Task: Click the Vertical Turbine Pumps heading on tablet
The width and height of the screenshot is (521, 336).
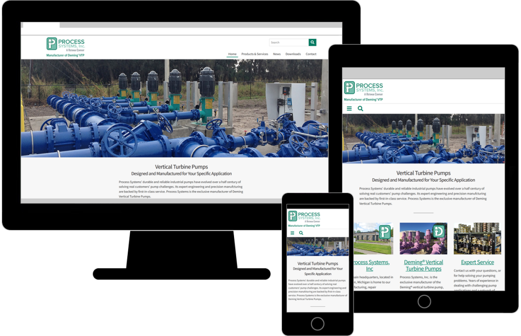Action: (x=424, y=173)
